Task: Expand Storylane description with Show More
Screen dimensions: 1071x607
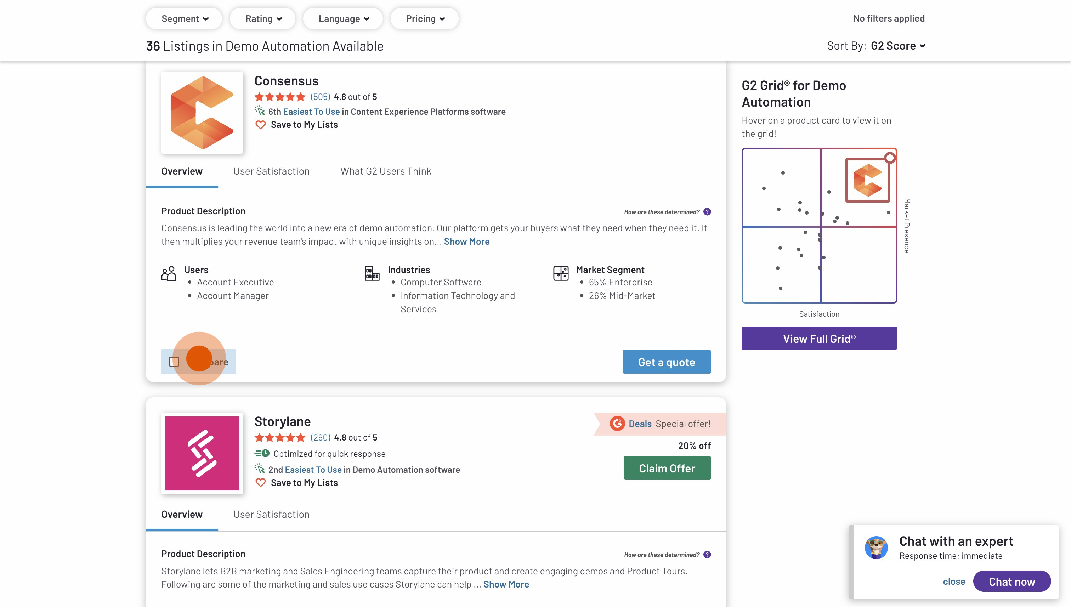Action: click(x=506, y=584)
